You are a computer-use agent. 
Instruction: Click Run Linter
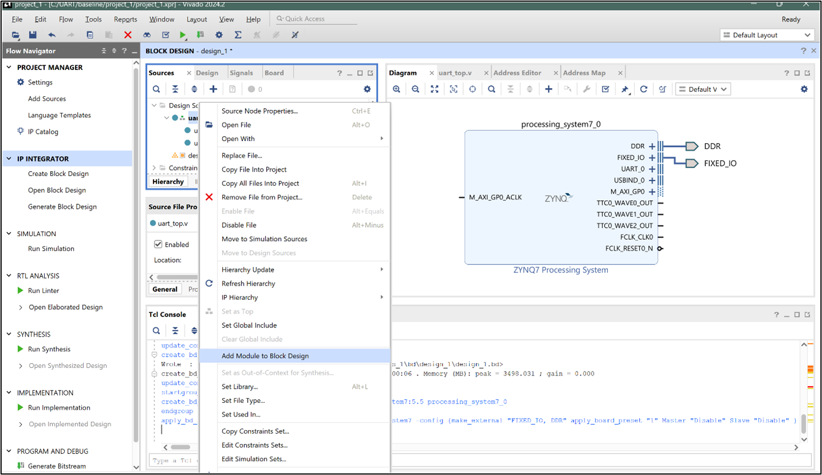44,291
